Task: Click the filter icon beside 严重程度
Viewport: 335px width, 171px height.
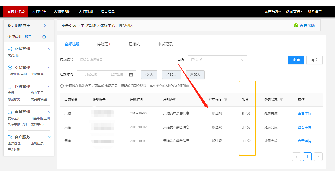Action: pos(226,100)
